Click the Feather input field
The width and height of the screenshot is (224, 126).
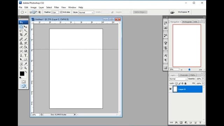click(55, 13)
